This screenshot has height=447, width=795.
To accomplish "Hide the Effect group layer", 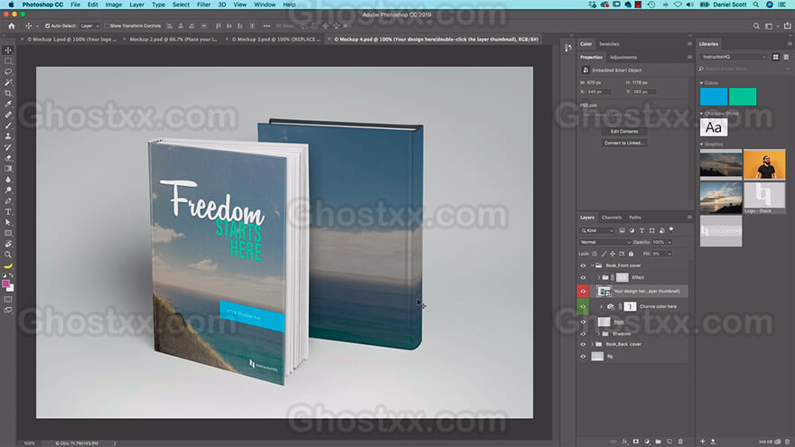I will tap(583, 278).
